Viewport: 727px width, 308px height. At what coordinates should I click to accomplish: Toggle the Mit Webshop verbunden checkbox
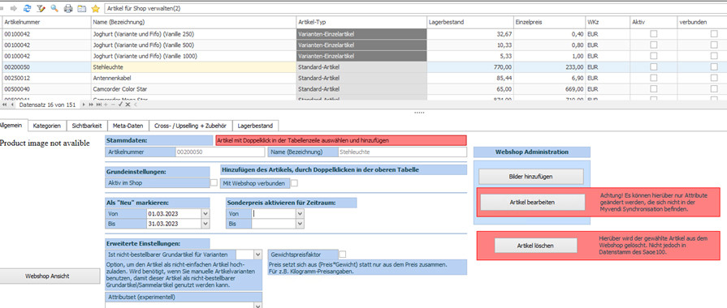click(294, 183)
